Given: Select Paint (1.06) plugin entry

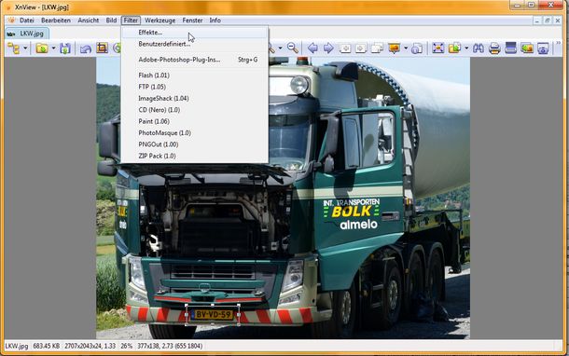Looking at the screenshot, I should click(x=195, y=121).
